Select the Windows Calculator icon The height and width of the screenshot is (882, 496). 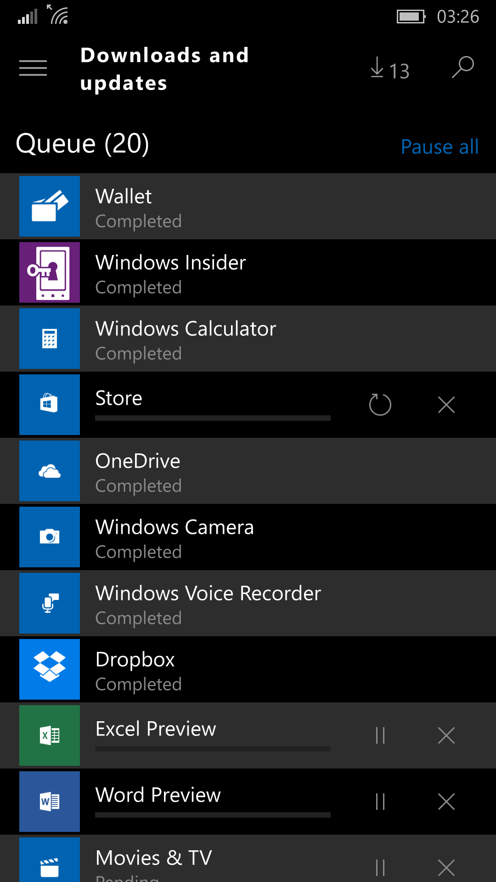point(50,339)
